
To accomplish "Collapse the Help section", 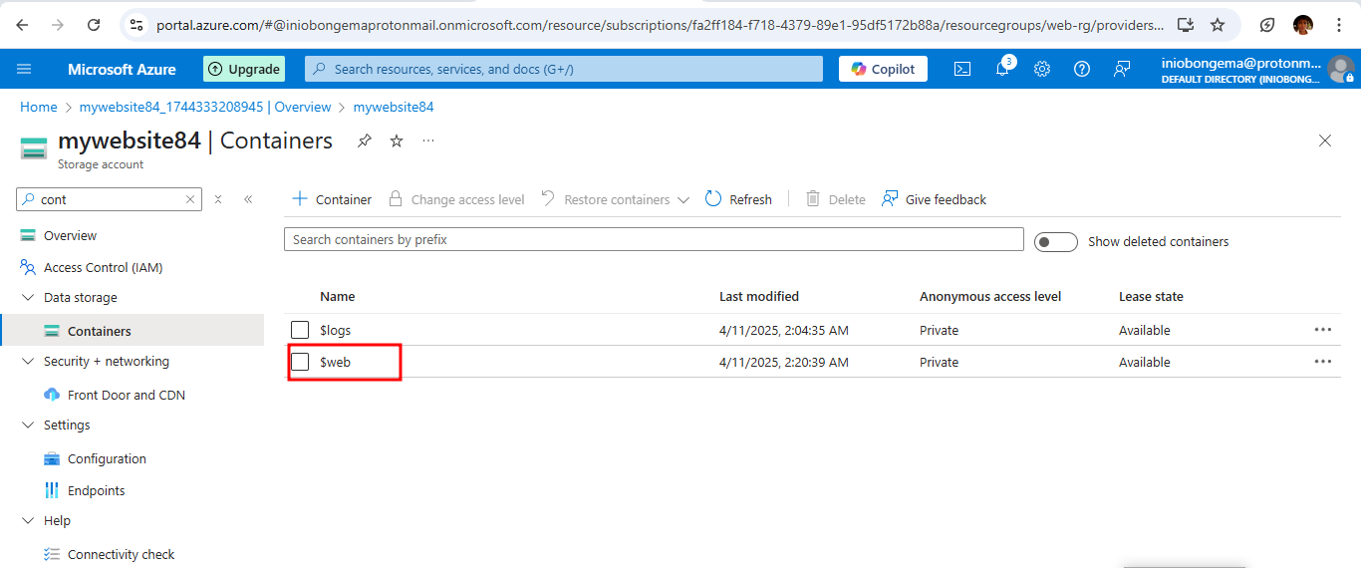I will point(27,520).
